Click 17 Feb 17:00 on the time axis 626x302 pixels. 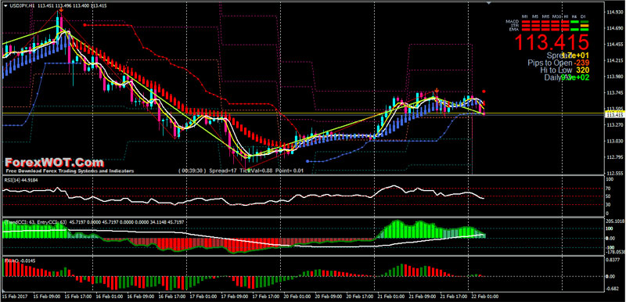pyautogui.click(x=265, y=297)
